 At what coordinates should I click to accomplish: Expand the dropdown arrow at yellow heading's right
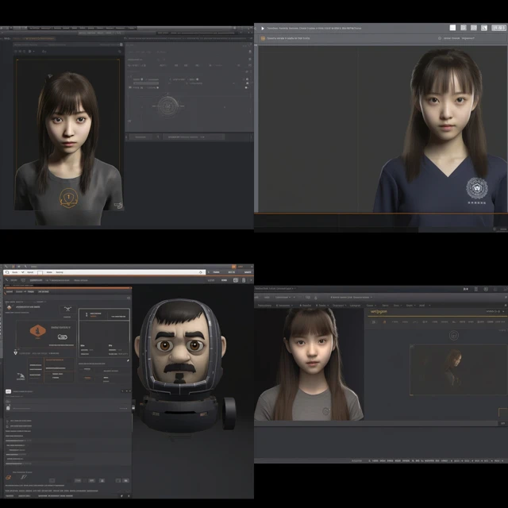[x=503, y=311]
